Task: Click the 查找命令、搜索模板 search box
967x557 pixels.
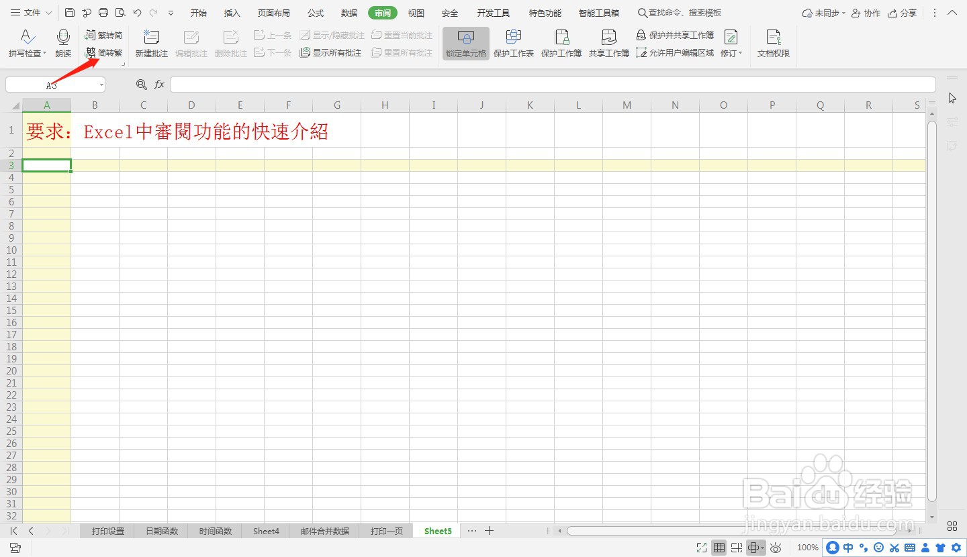Action: [x=680, y=13]
